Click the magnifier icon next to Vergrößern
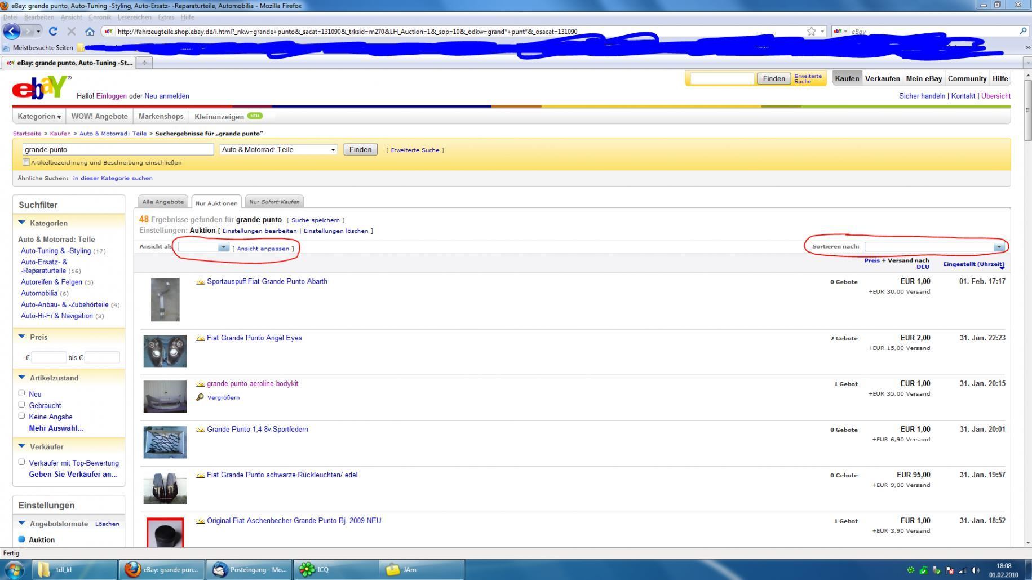Viewport: 1032px width, 580px height. [x=200, y=397]
